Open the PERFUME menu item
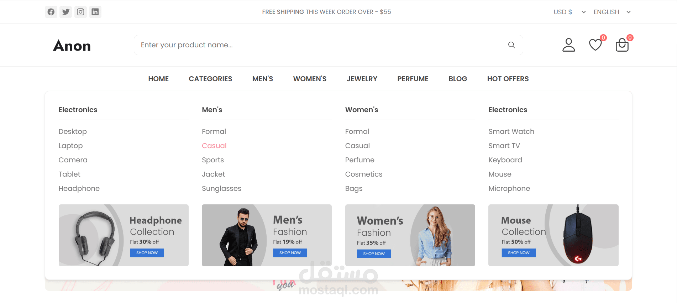Viewport: 677px width, 303px height. (413, 79)
